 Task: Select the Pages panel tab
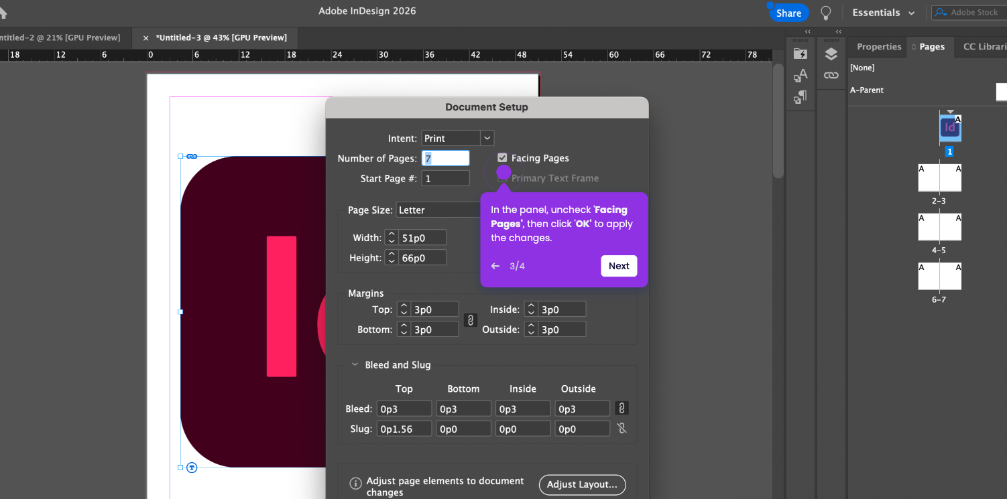tap(932, 47)
